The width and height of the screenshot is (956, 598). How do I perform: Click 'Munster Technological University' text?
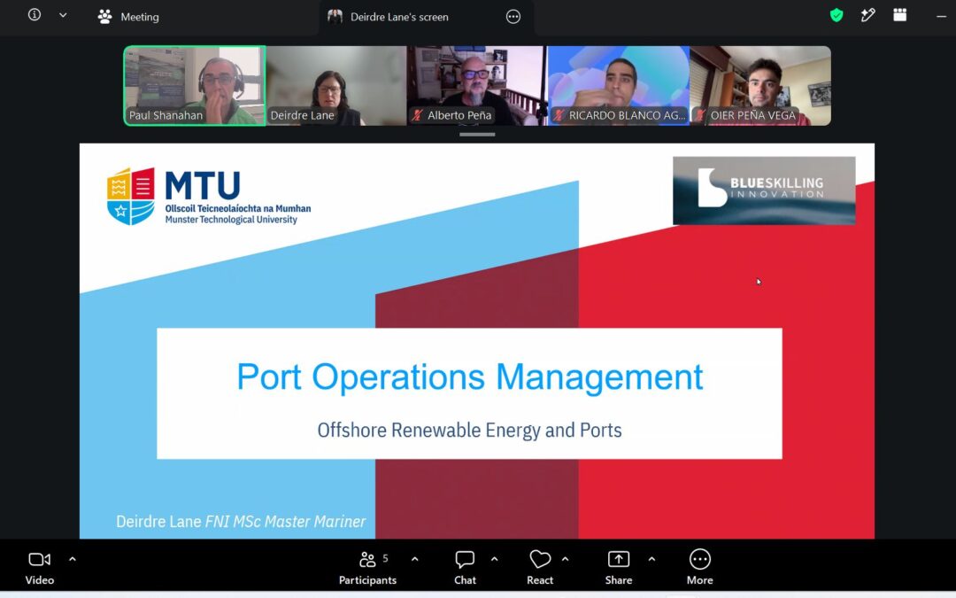point(231,220)
